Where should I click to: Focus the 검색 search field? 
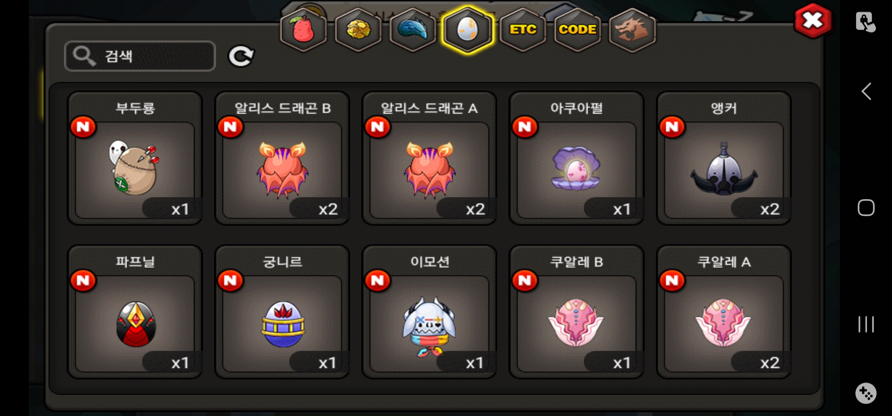coord(140,56)
